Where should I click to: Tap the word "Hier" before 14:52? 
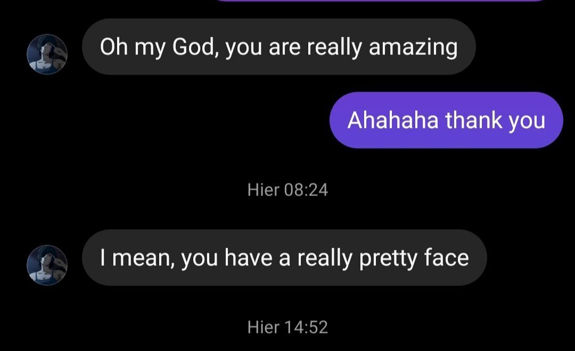pyautogui.click(x=263, y=327)
